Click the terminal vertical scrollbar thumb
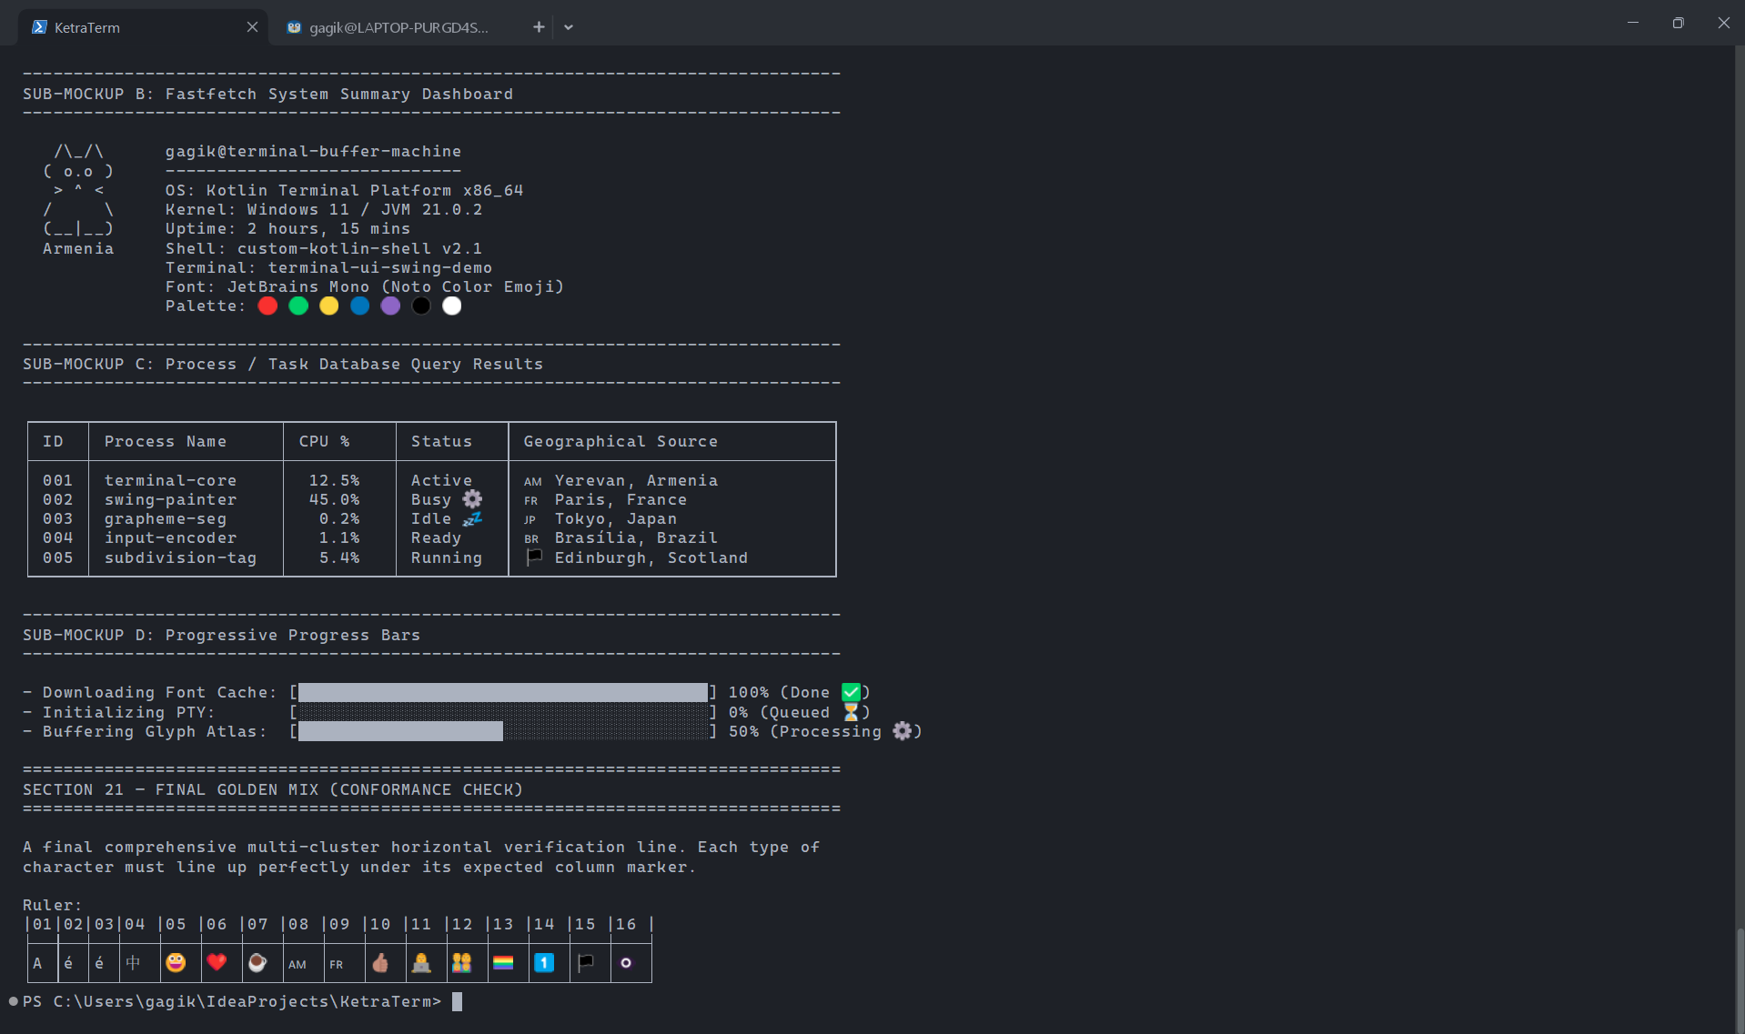Screen dimensions: 1745x1034 pos(1740,979)
